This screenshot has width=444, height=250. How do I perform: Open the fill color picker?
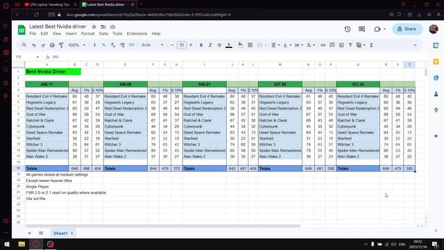[241, 45]
